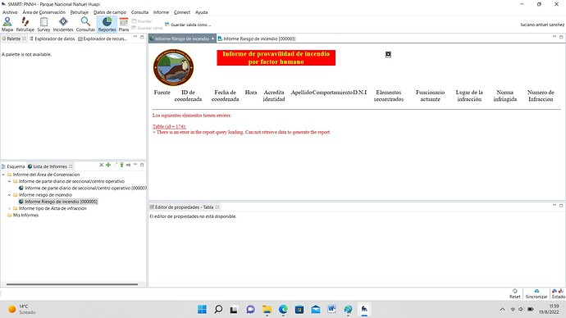Viewport: 566px width, 318px height.
Task: Close the Informe Riesgo de incendio tab
Action: point(213,39)
